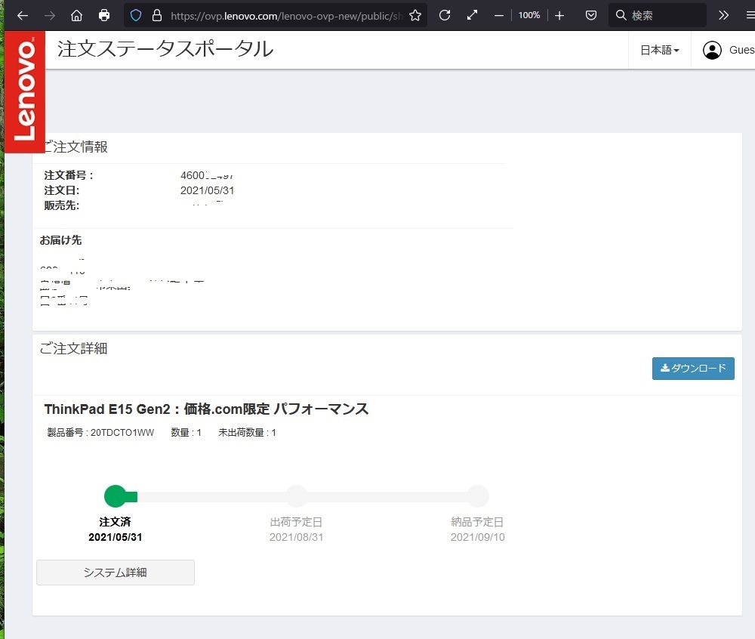Select the product number 20TDCTO1WW

tap(122, 433)
